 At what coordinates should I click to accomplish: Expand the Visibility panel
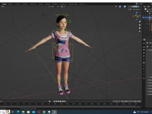pyautogui.click(x=150, y=89)
